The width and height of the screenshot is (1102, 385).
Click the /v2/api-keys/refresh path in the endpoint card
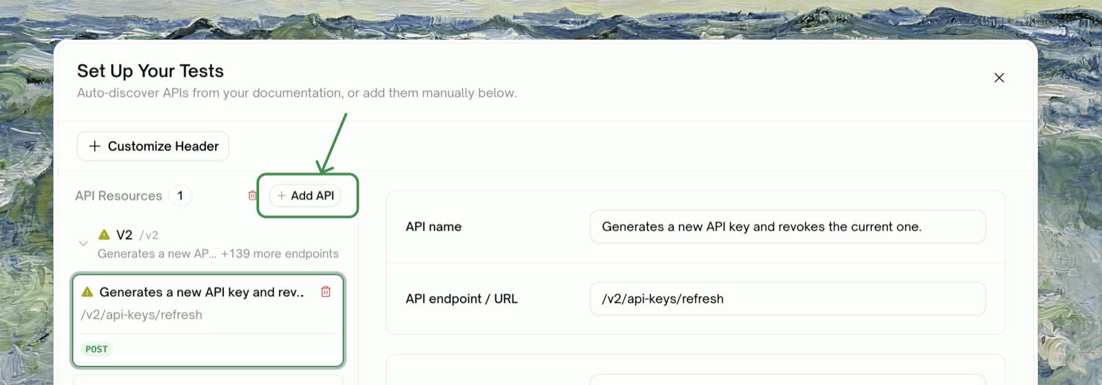coord(141,315)
